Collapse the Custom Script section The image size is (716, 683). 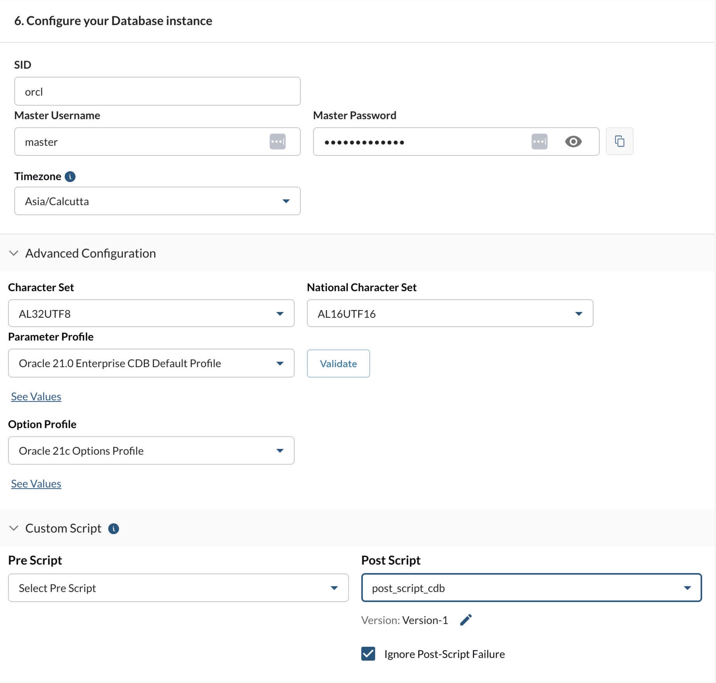click(14, 528)
